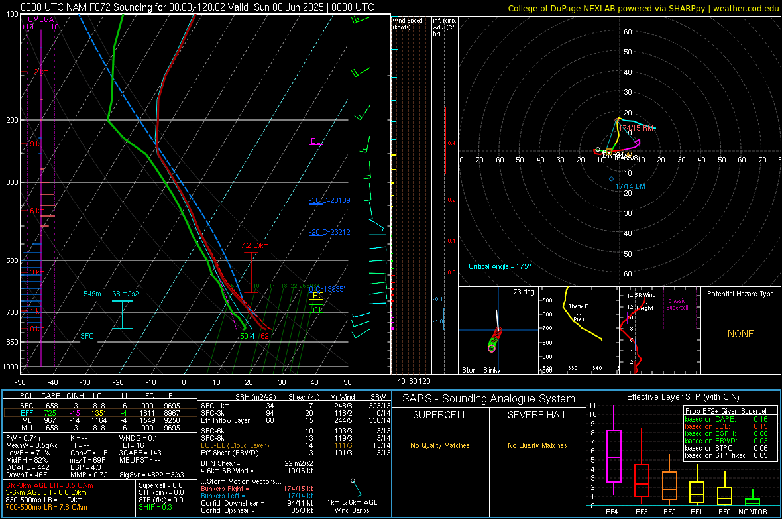Viewport: 782px width, 519px height.
Task: Click the '17/14 LM' hodograph label
Action: 630,186
